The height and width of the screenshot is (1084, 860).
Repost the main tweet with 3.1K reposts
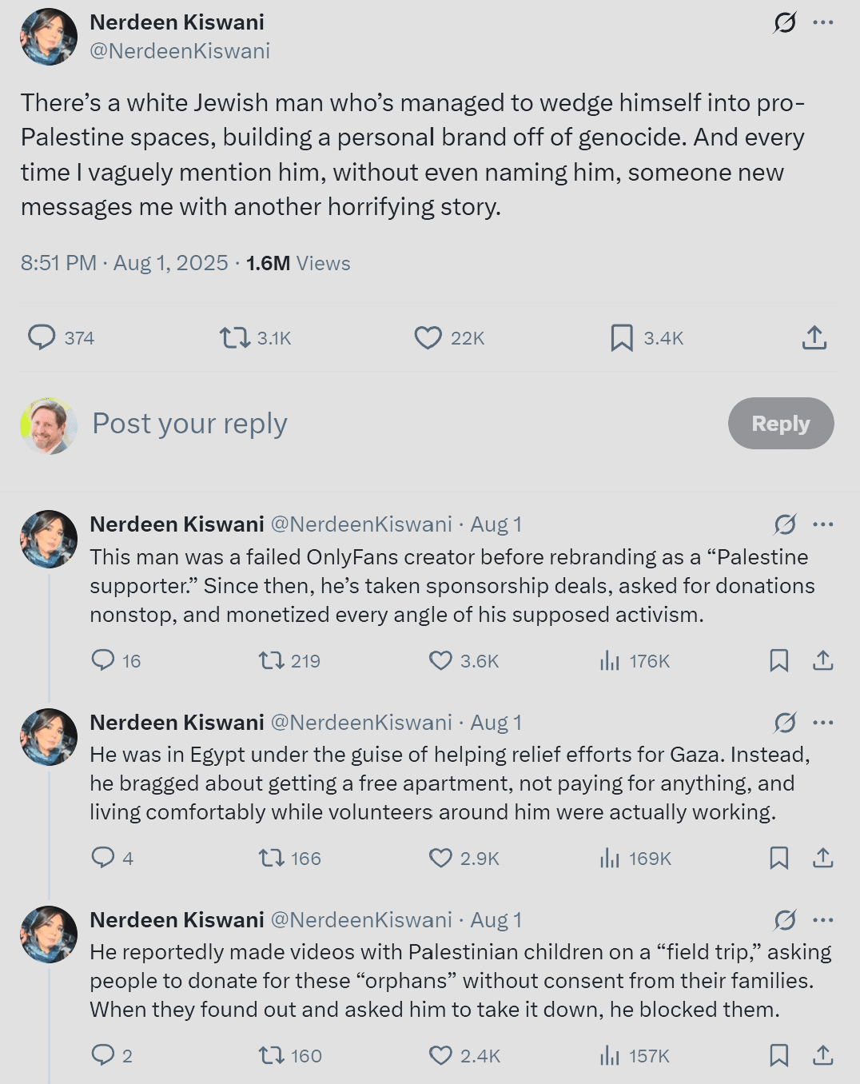256,338
